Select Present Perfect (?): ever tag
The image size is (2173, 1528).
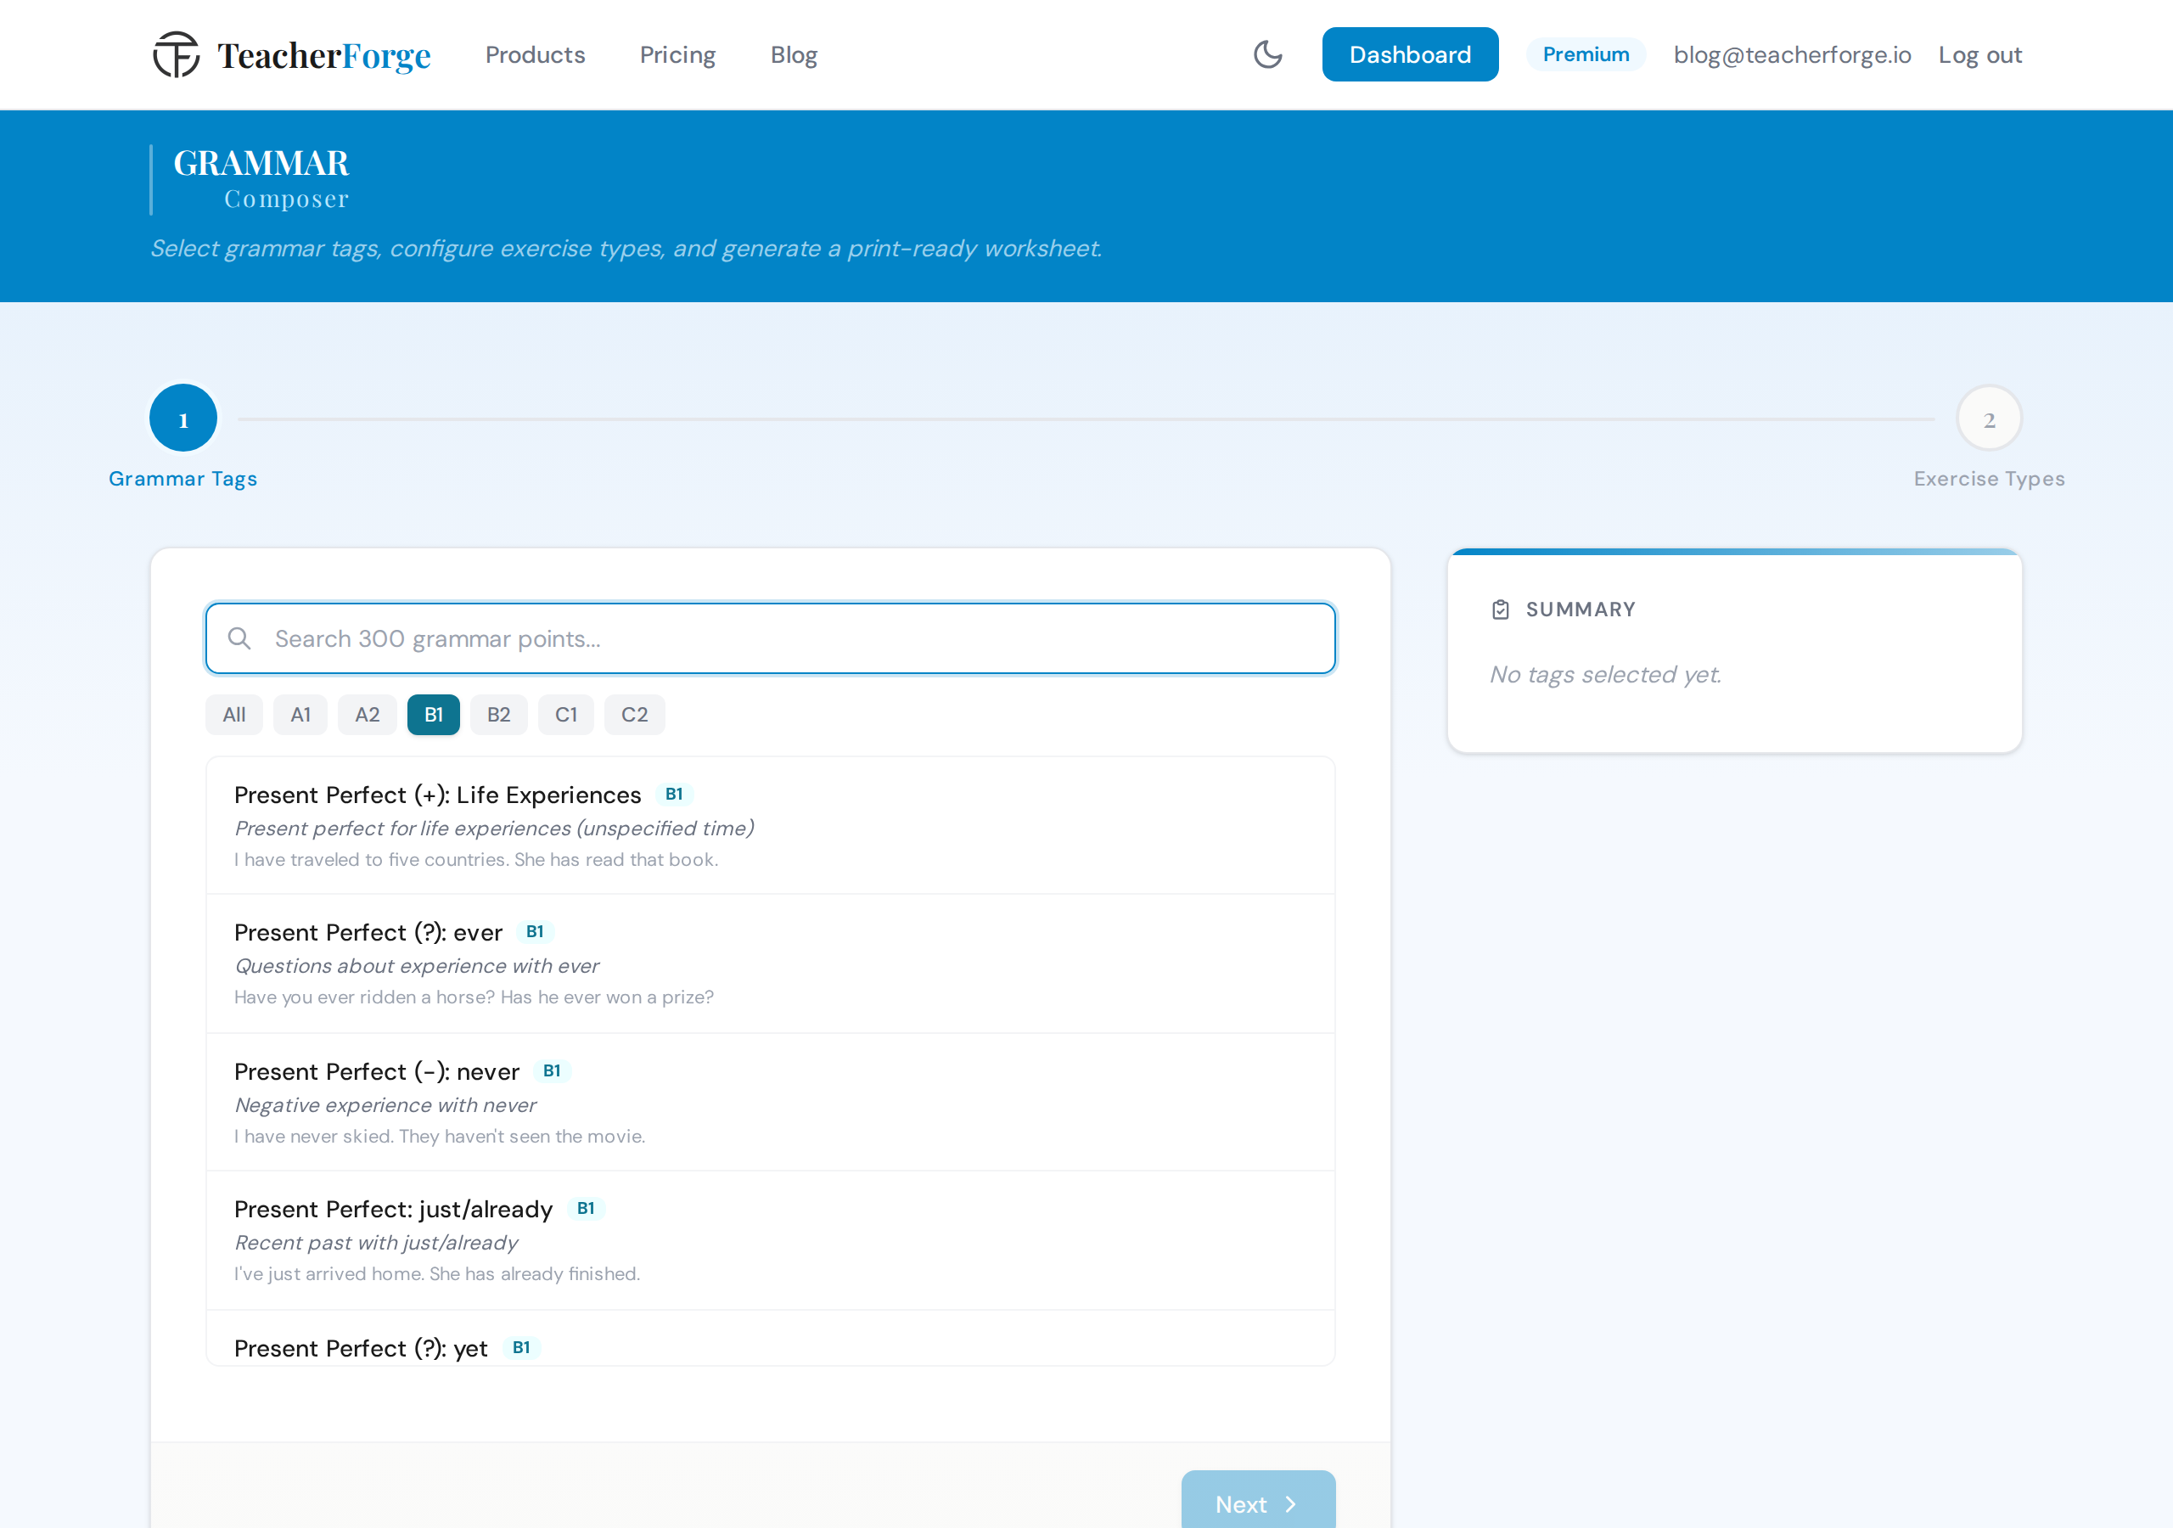769,963
